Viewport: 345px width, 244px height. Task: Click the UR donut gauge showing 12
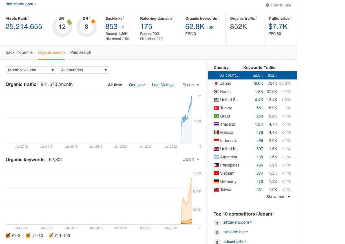(x=62, y=27)
